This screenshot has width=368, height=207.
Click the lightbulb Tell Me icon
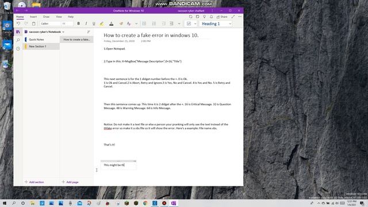(x=205, y=17)
